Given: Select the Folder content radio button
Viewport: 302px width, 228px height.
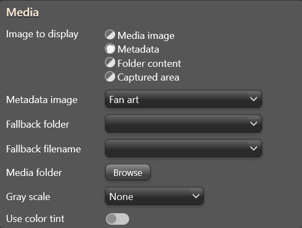Looking at the screenshot, I should [x=110, y=62].
